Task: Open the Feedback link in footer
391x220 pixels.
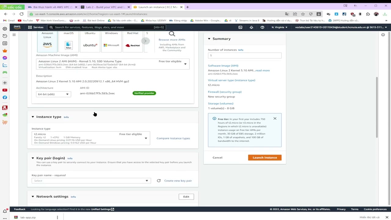Action: [20, 209]
